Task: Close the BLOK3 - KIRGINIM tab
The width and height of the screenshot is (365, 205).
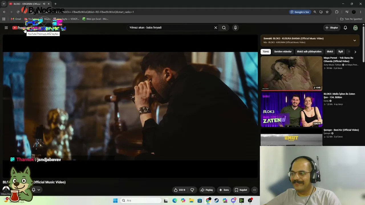Action: [x=48, y=4]
